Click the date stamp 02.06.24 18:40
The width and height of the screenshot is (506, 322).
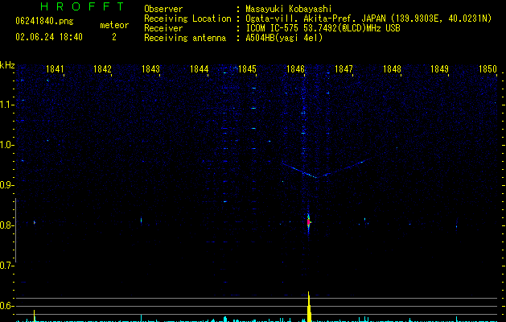[49, 37]
